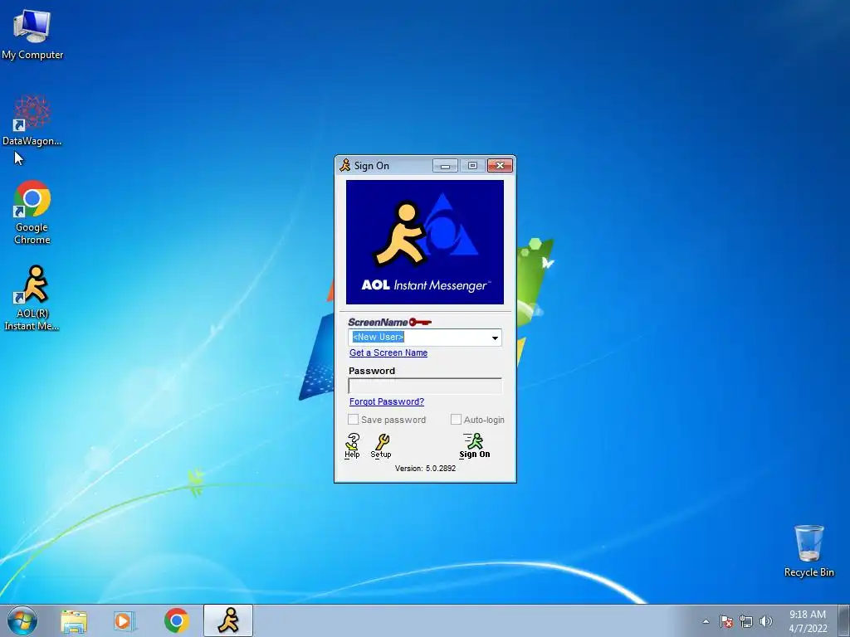Toggle the Auto-login checkbox
850x637 pixels.
(x=456, y=420)
